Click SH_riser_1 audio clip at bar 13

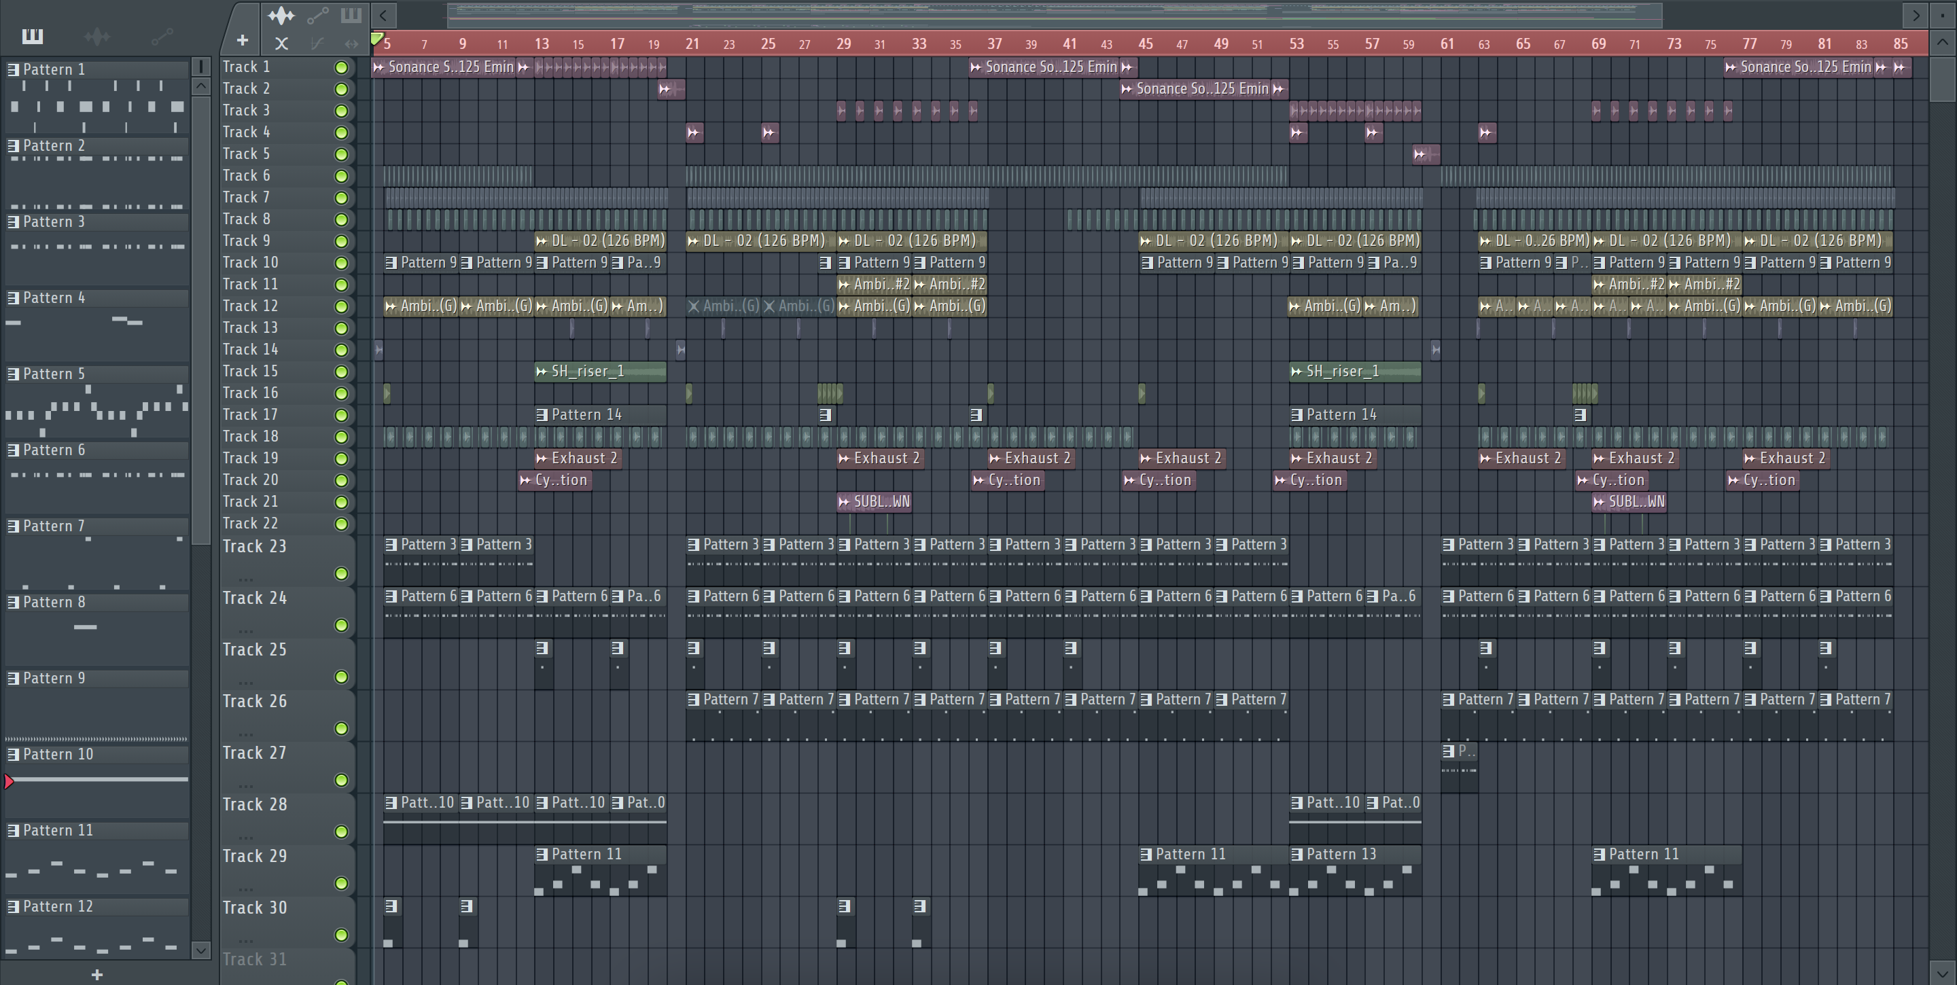tap(600, 372)
